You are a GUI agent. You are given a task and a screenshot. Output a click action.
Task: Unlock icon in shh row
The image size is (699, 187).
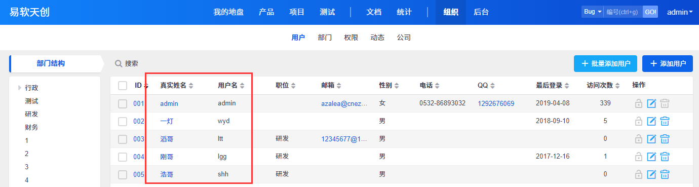(x=639, y=174)
